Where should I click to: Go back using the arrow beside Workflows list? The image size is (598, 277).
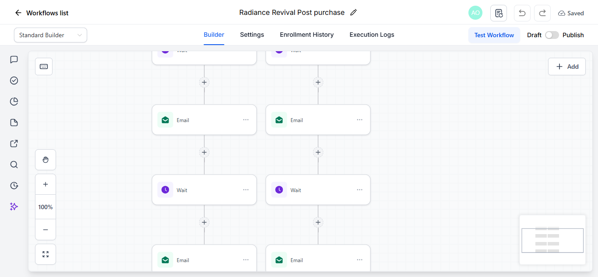tap(18, 13)
